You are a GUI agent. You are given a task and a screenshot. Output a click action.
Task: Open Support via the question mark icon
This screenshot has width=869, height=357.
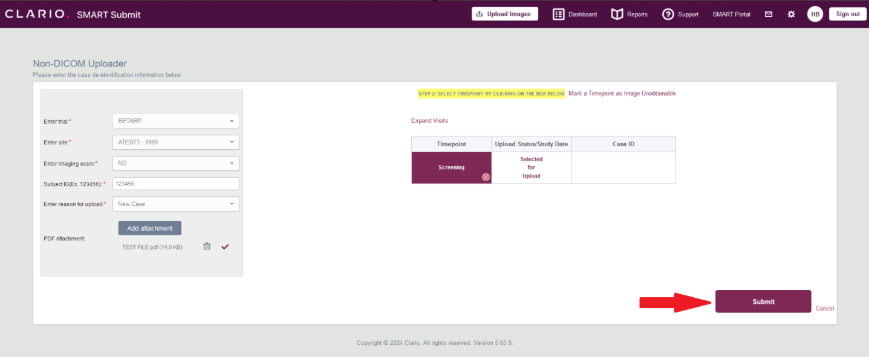(668, 14)
